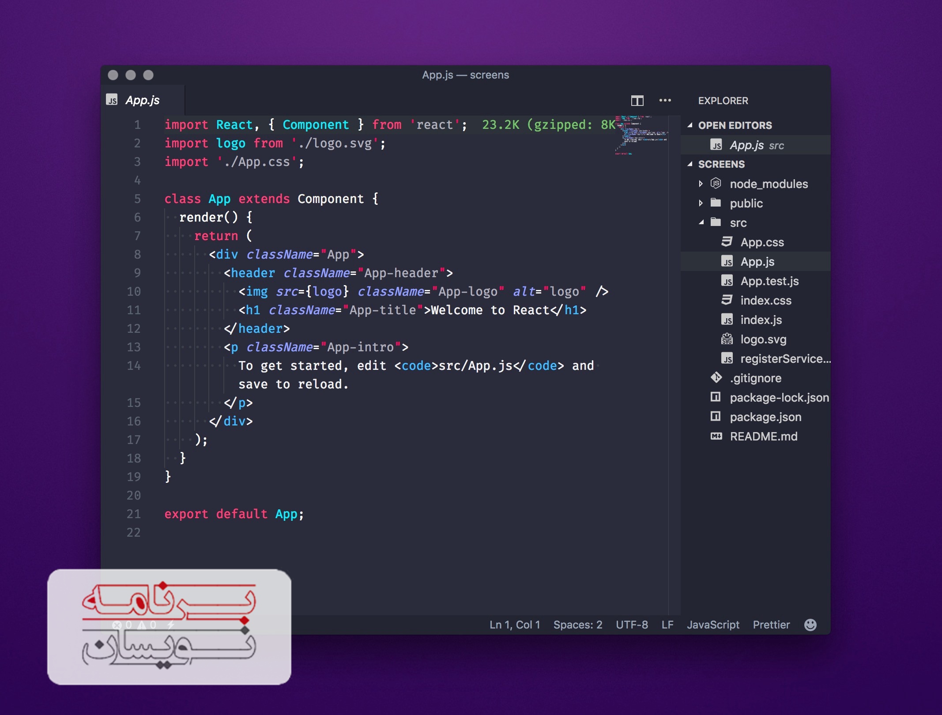The height and width of the screenshot is (715, 942).
Task: Click the smiley feedback icon in status bar
Action: 811,625
